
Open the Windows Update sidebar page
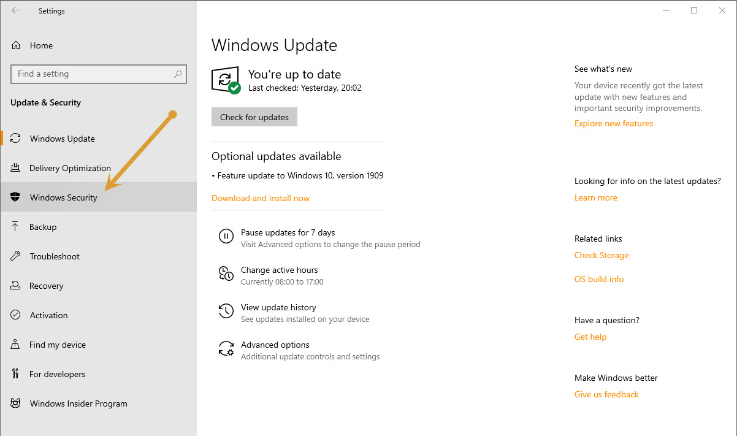[98, 139]
